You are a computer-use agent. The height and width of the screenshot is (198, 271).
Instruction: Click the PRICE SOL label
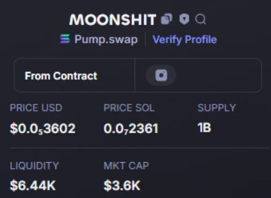coord(129,108)
